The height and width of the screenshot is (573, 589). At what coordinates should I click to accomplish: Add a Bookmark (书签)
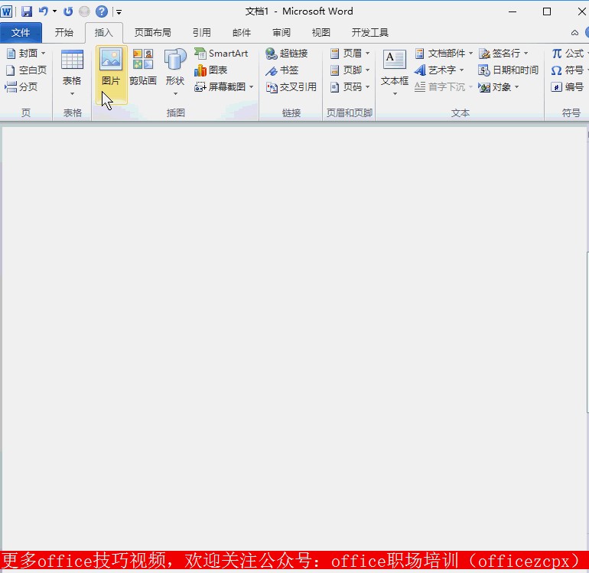282,70
